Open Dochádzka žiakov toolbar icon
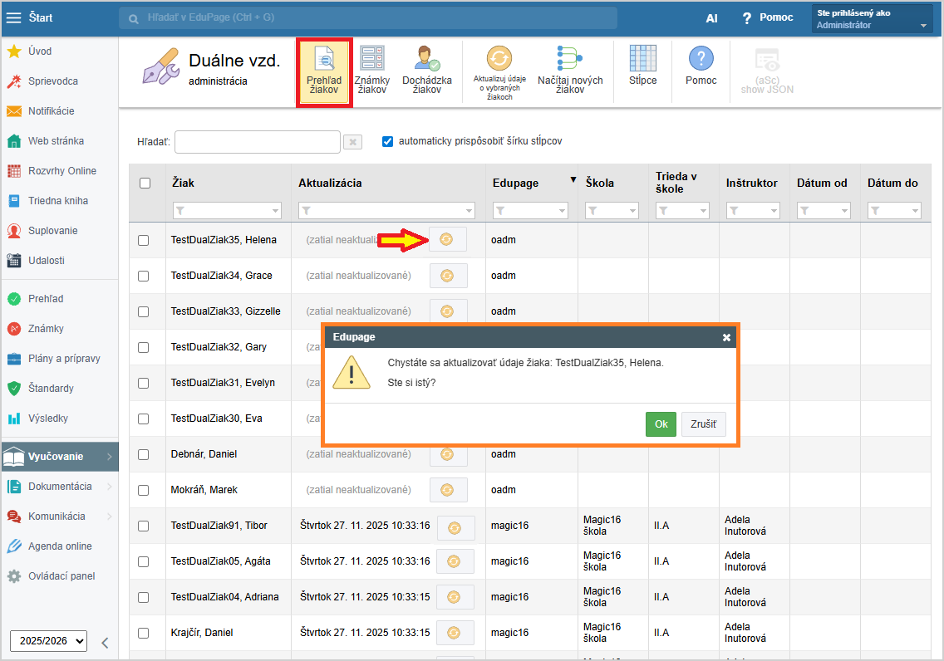 (x=427, y=70)
